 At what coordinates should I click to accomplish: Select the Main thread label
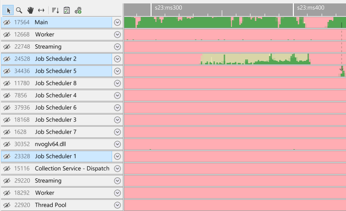41,22
